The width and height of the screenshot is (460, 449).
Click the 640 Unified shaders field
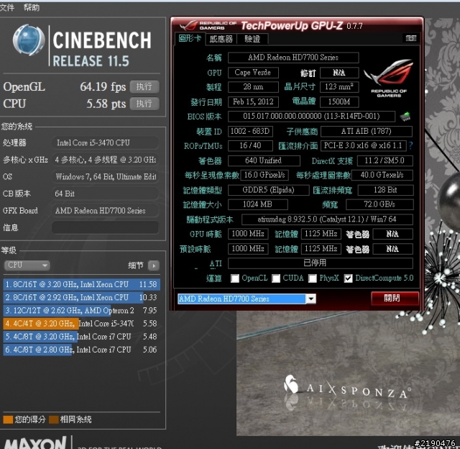coord(264,160)
